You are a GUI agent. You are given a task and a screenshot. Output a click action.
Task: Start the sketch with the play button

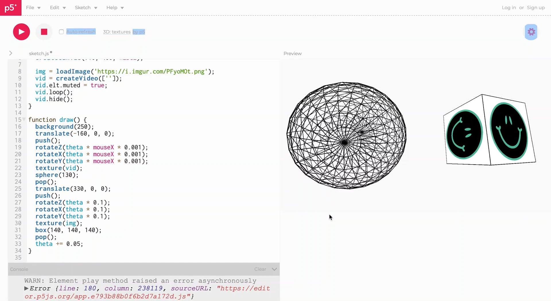(22, 32)
